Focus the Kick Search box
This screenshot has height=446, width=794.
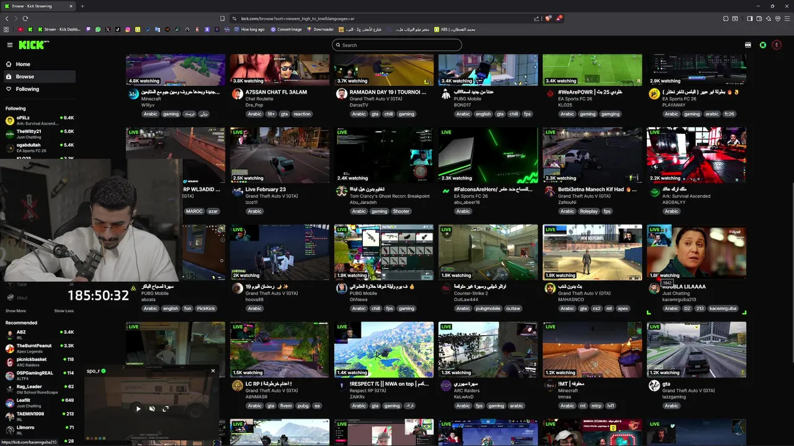point(397,45)
